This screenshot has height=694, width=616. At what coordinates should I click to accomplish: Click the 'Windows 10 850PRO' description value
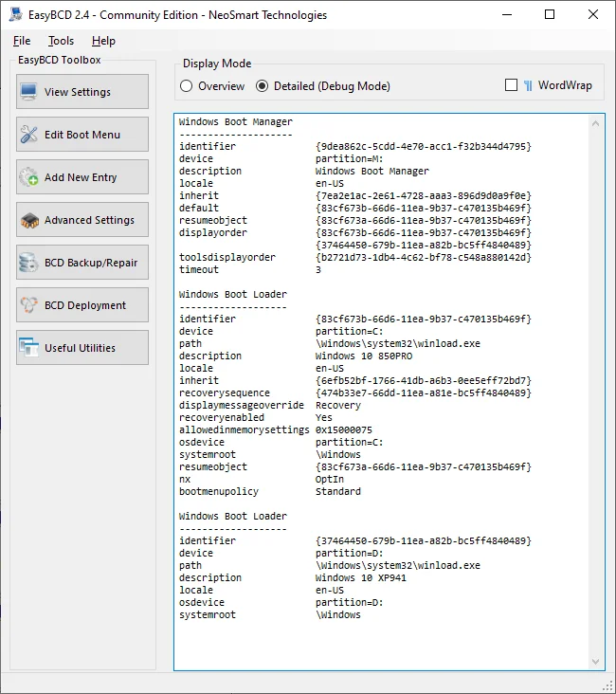(364, 356)
